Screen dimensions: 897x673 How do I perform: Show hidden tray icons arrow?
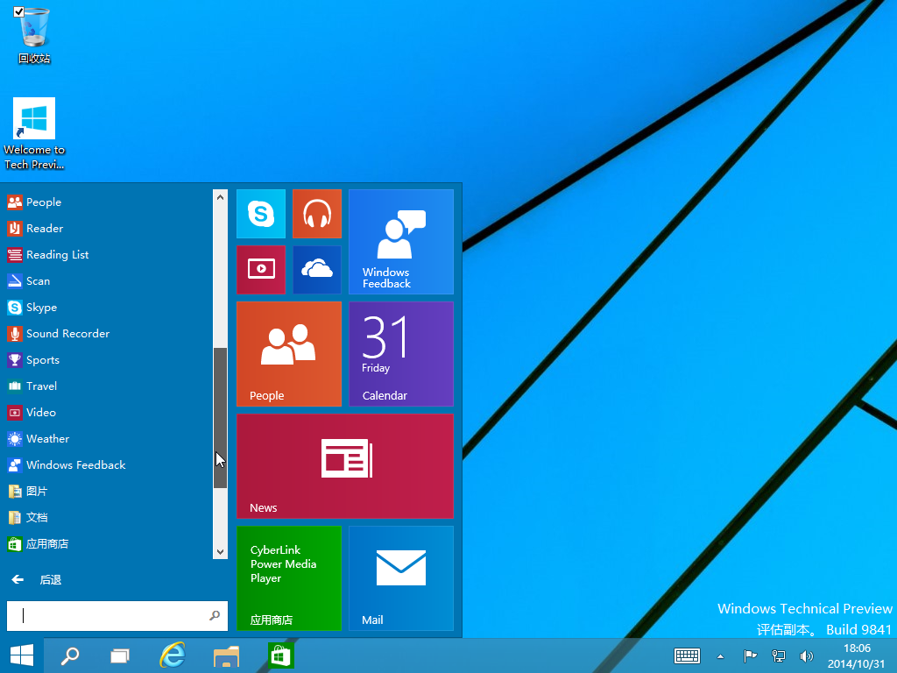tap(721, 656)
